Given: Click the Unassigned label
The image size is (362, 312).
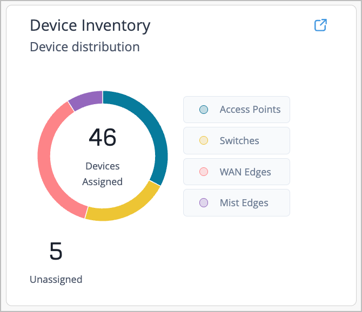Looking at the screenshot, I should pos(56,280).
